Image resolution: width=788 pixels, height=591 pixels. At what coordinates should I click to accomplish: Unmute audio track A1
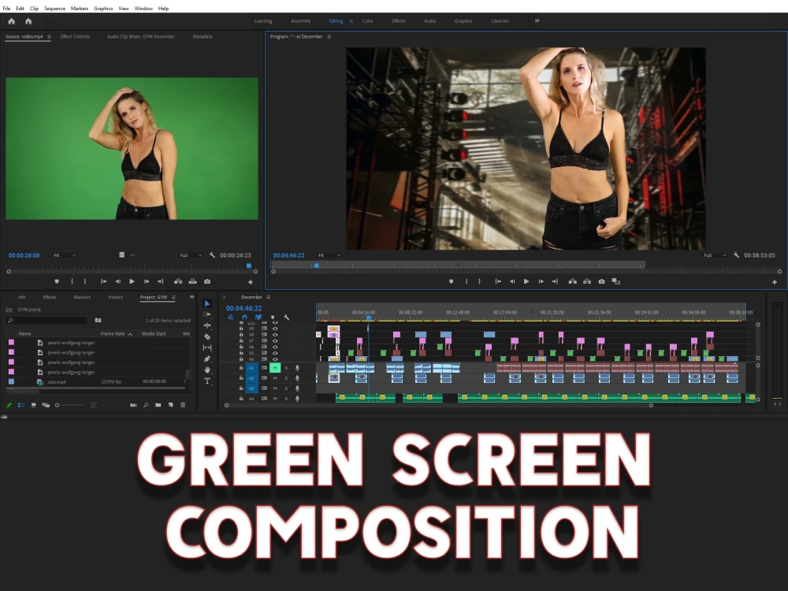pyautogui.click(x=274, y=368)
